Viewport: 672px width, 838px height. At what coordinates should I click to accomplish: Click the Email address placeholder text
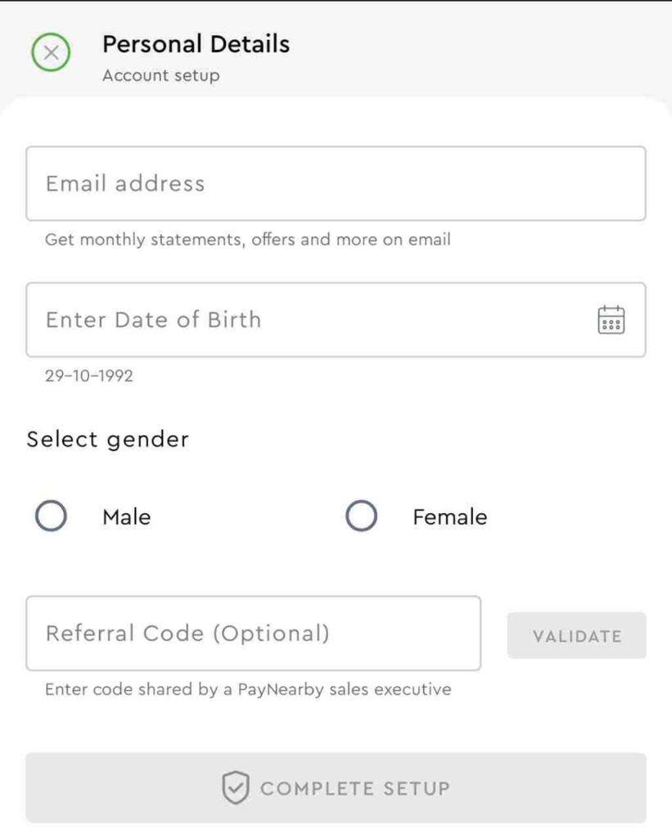[x=125, y=183]
